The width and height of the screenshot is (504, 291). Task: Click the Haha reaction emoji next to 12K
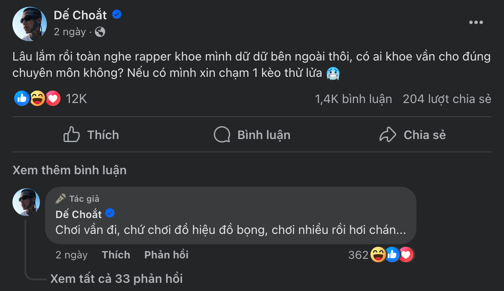click(37, 98)
